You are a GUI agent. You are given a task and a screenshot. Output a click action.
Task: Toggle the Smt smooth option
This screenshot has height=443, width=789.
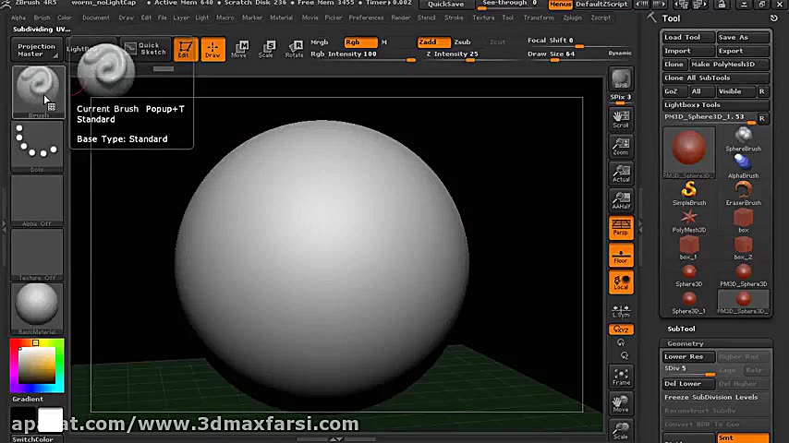pos(743,438)
